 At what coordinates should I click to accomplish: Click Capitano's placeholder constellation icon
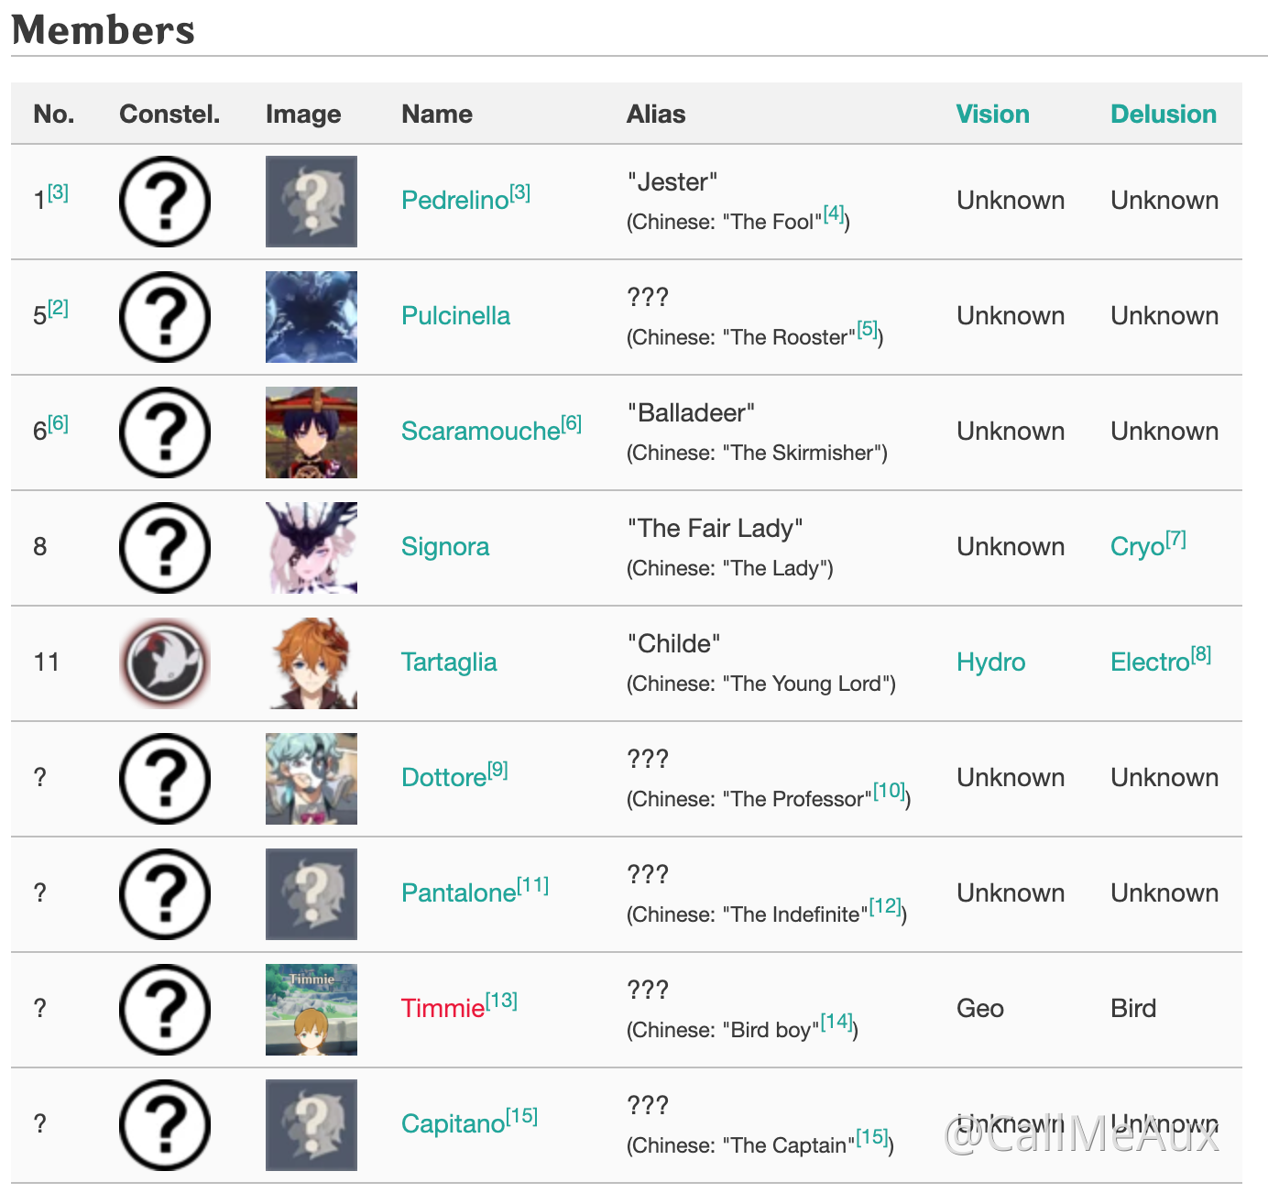pos(165,1124)
